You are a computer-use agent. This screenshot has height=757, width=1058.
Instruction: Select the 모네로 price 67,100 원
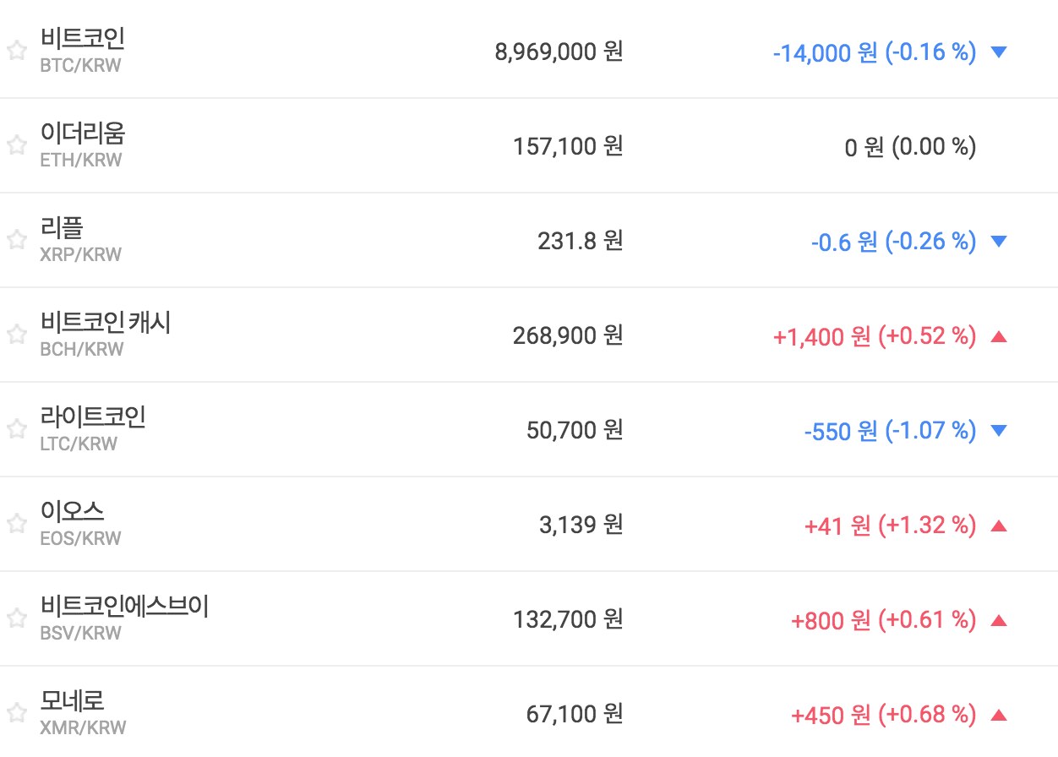tap(574, 715)
